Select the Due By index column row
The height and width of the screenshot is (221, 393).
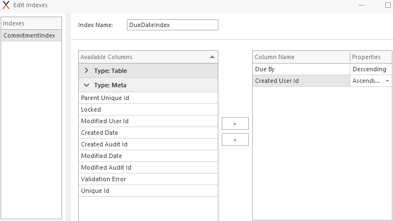coord(322,69)
